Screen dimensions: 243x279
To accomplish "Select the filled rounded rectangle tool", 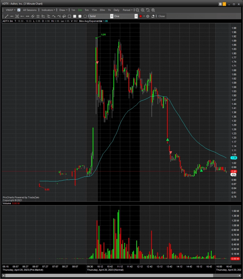I will [x=80, y=16].
